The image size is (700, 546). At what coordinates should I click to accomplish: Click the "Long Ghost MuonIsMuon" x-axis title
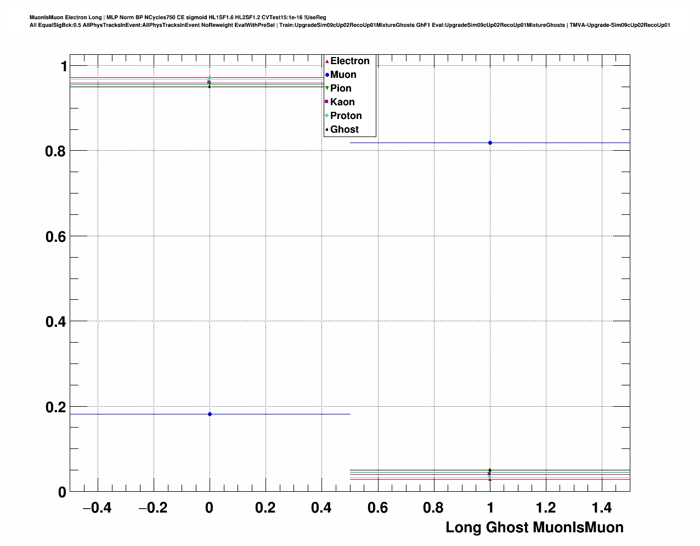(534, 527)
